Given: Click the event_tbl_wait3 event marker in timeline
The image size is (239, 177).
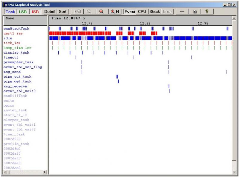Looking at the screenshot, I should (x=169, y=91).
